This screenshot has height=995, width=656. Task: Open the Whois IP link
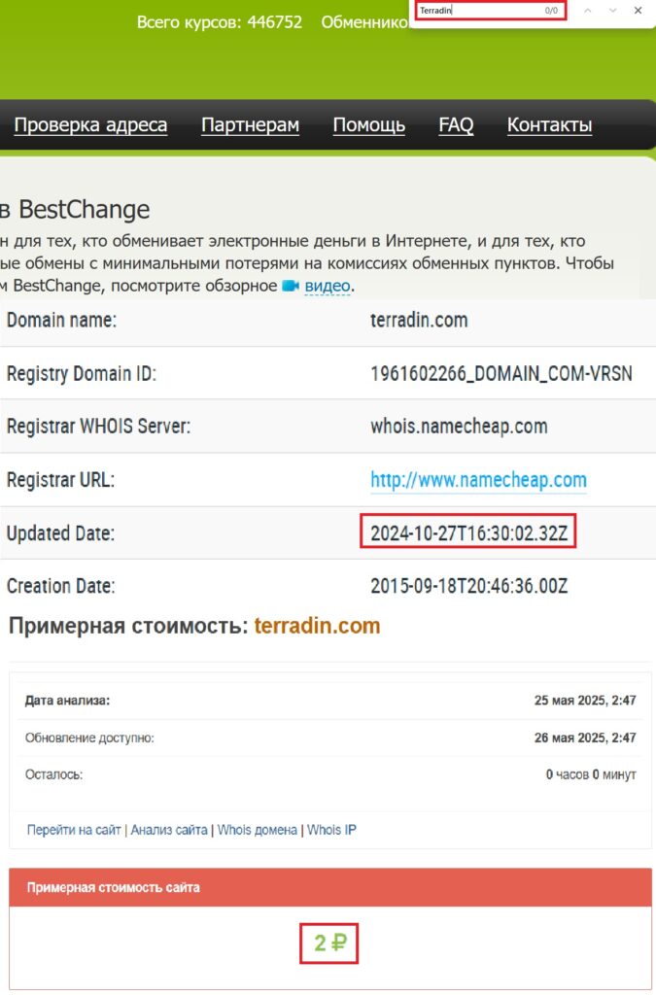coord(332,830)
